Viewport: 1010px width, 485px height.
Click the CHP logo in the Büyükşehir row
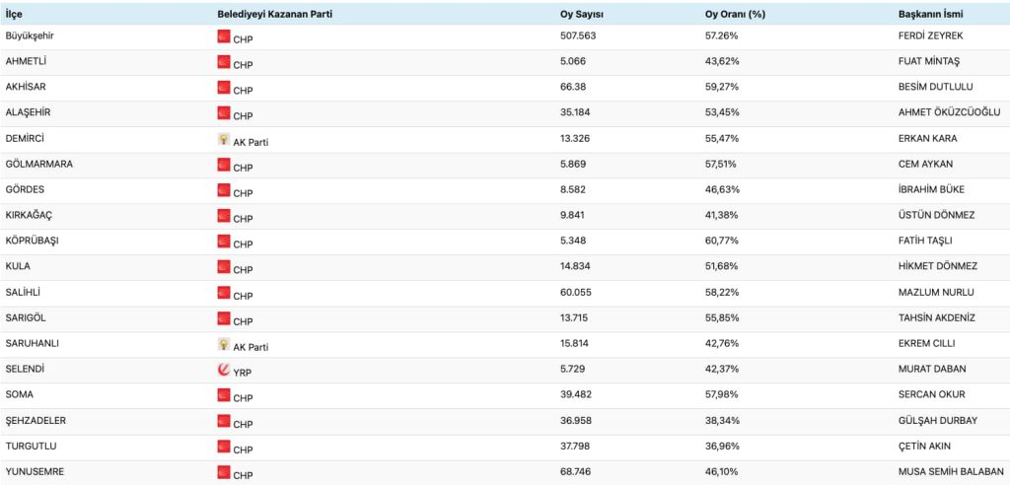223,37
